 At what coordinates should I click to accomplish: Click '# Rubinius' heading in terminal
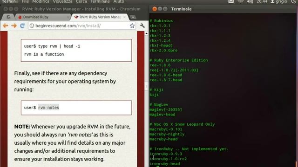click(161, 21)
